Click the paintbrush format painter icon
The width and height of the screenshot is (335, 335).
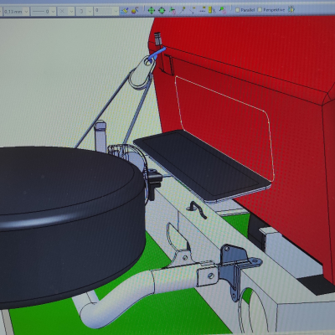coord(124,11)
